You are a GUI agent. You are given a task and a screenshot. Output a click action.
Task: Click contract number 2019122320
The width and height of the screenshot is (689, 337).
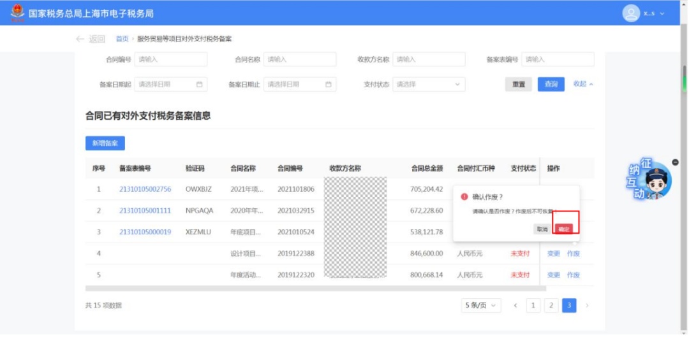pos(296,275)
